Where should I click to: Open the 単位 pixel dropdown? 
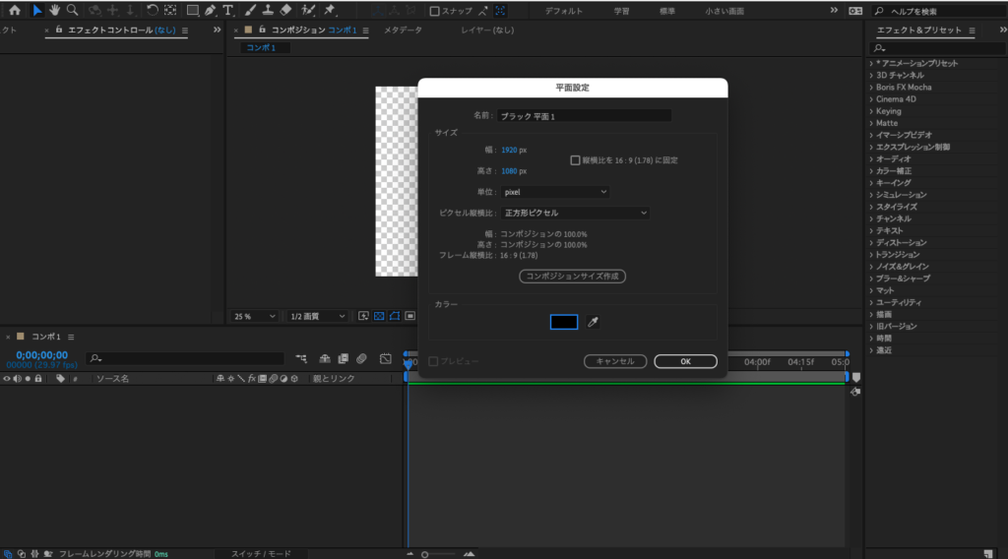click(555, 192)
